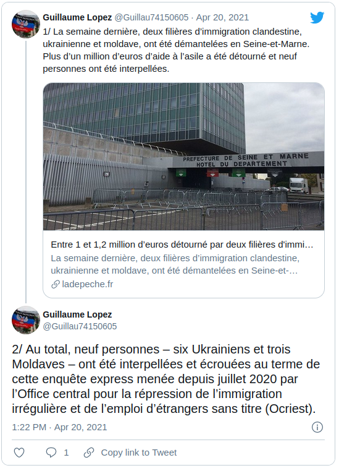Click the Twitter bird logo
Viewport: 339px width, 468px height.
point(317,17)
